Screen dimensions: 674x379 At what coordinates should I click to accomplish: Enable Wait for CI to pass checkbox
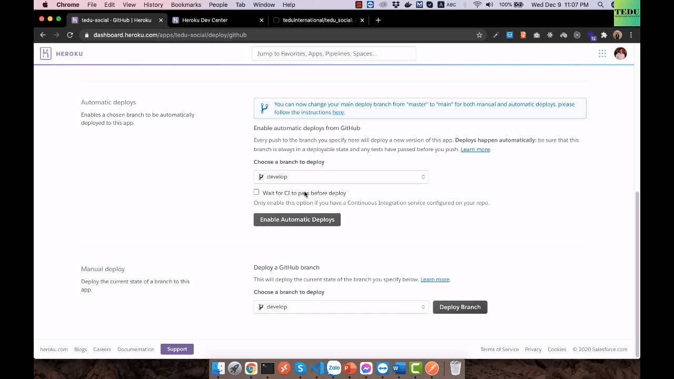coord(256,192)
